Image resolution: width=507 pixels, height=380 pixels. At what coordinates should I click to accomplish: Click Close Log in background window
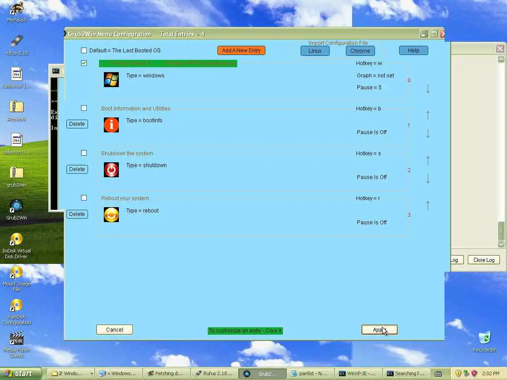click(484, 260)
